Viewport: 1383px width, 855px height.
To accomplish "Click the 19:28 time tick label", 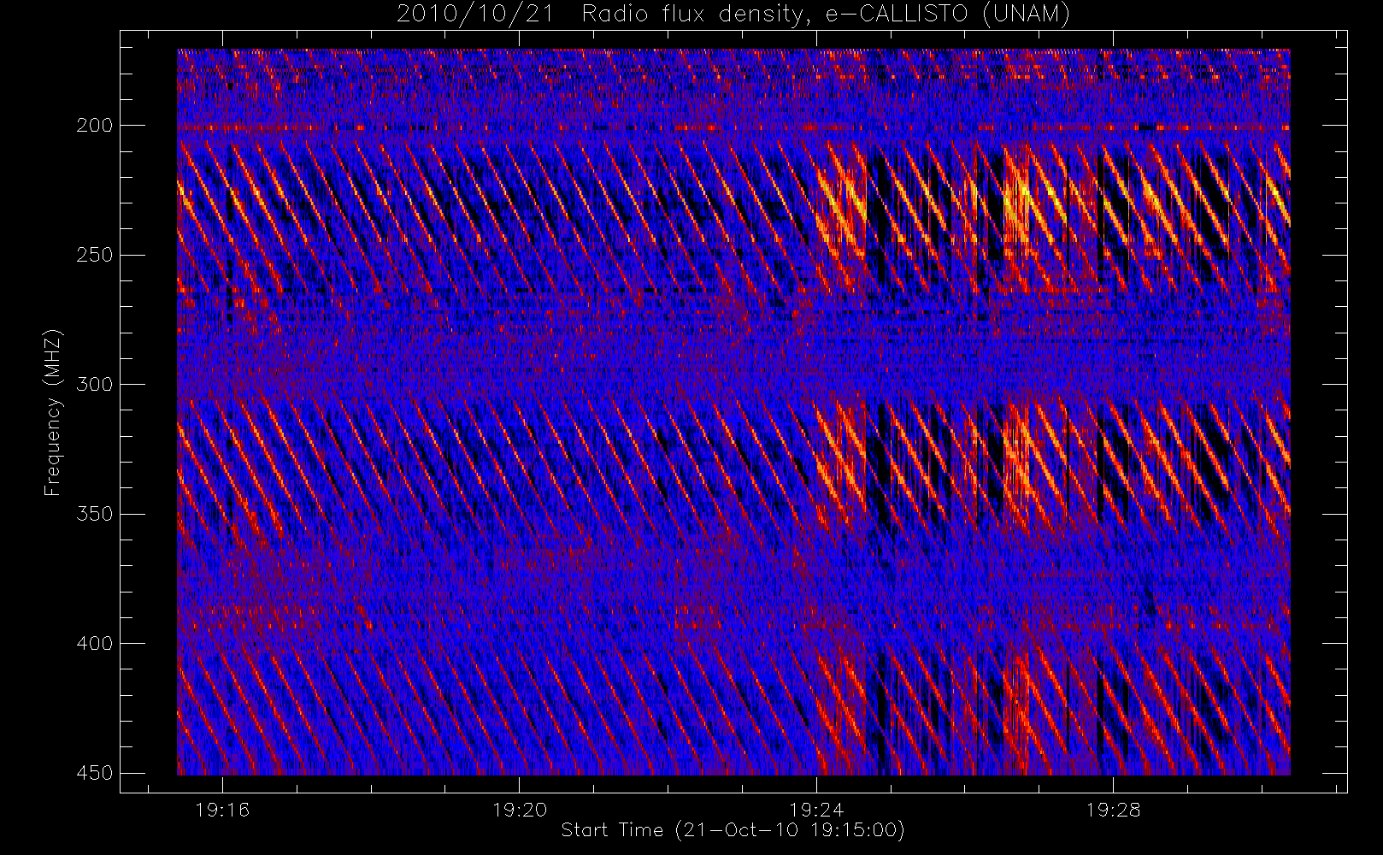I will tap(1113, 810).
